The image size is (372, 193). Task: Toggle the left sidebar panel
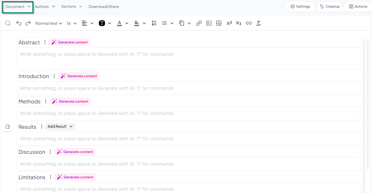click(x=8, y=127)
